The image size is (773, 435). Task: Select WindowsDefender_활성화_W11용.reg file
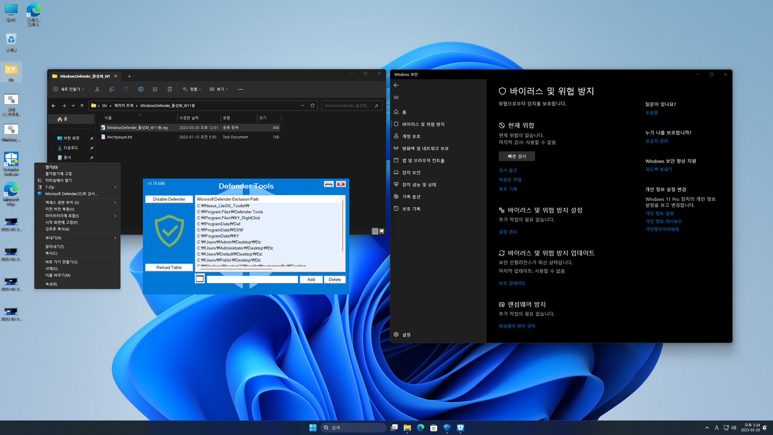click(x=191, y=128)
